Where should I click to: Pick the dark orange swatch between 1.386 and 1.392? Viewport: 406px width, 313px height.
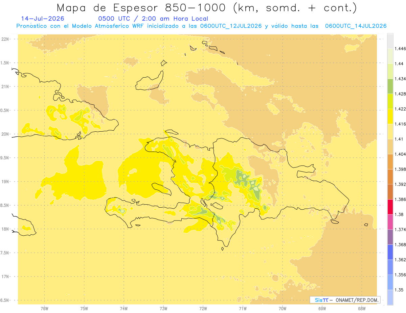(390, 192)
